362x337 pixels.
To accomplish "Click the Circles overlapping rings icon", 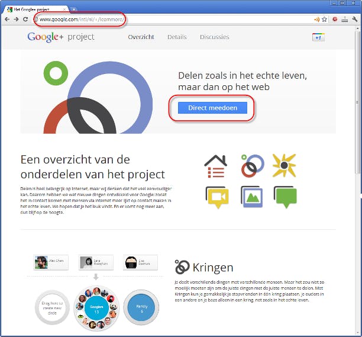I will pyautogui.click(x=253, y=166).
